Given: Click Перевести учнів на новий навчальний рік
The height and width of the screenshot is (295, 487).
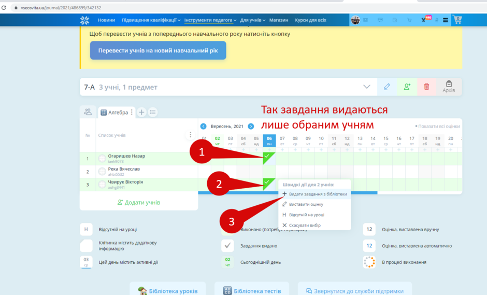Looking at the screenshot, I should point(158,50).
